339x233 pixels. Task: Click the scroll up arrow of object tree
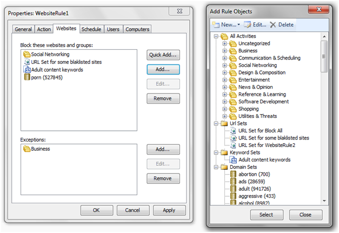(324, 37)
